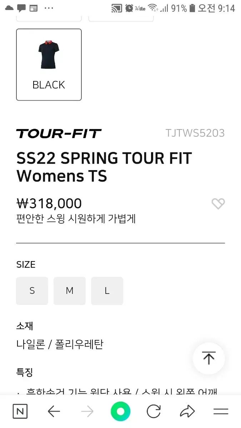Tap the TOUR-FIT brand logo
The image size is (241, 428).
pos(59,134)
